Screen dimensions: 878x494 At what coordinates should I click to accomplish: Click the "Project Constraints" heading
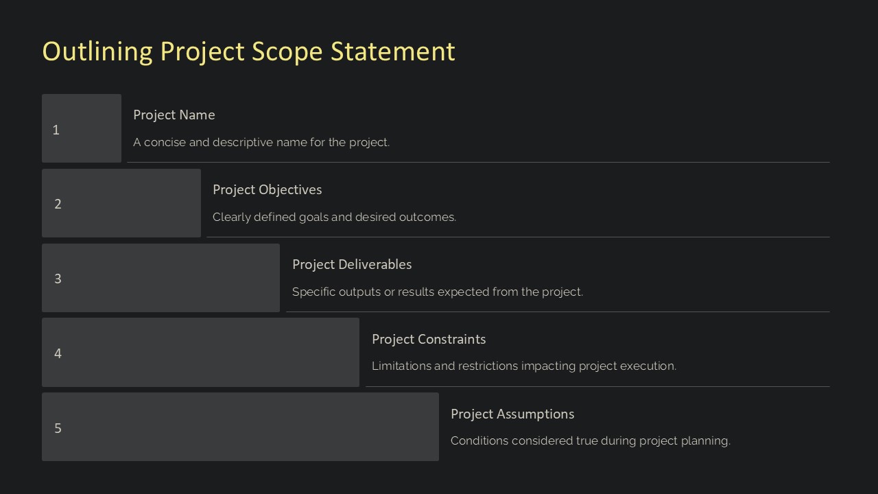click(429, 339)
